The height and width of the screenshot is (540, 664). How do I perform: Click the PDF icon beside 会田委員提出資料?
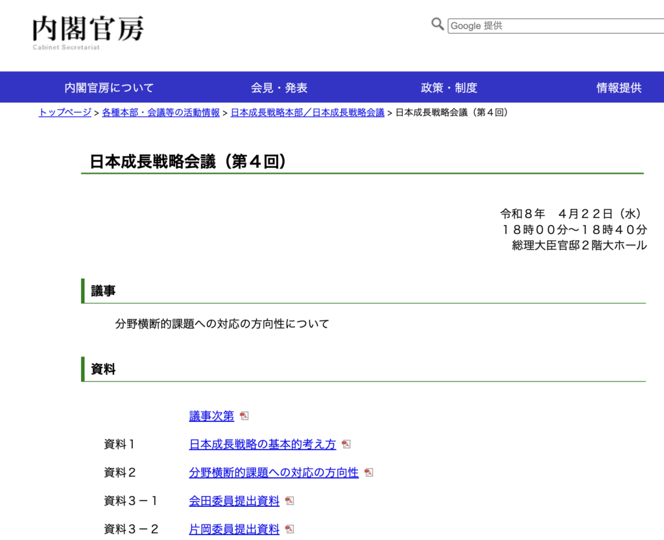pyautogui.click(x=290, y=501)
